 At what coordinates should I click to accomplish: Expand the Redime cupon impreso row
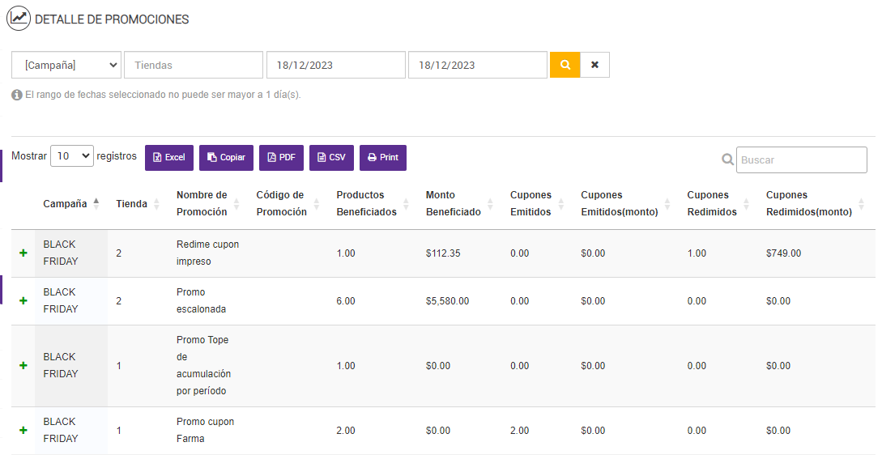click(x=23, y=253)
